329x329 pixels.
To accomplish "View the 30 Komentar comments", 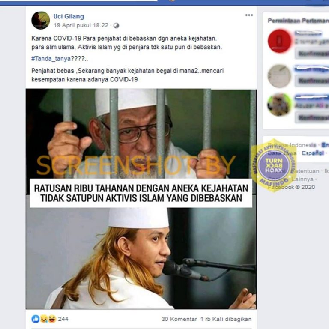I will (x=179, y=319).
